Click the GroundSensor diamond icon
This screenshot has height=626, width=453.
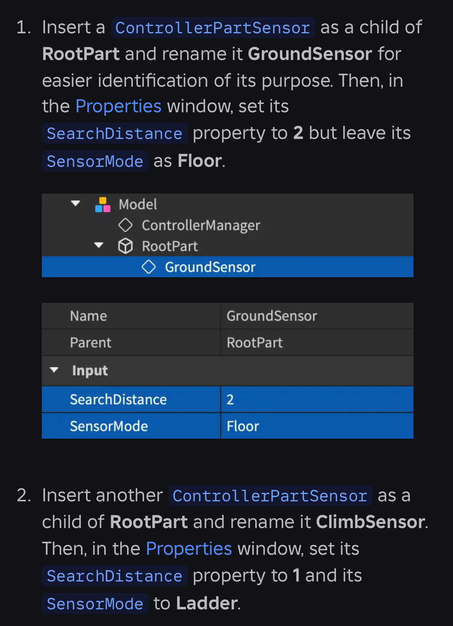(149, 267)
